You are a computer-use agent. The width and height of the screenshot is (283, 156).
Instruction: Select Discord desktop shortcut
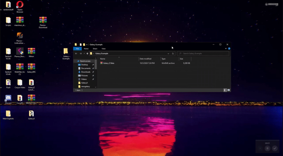(x=8, y=99)
